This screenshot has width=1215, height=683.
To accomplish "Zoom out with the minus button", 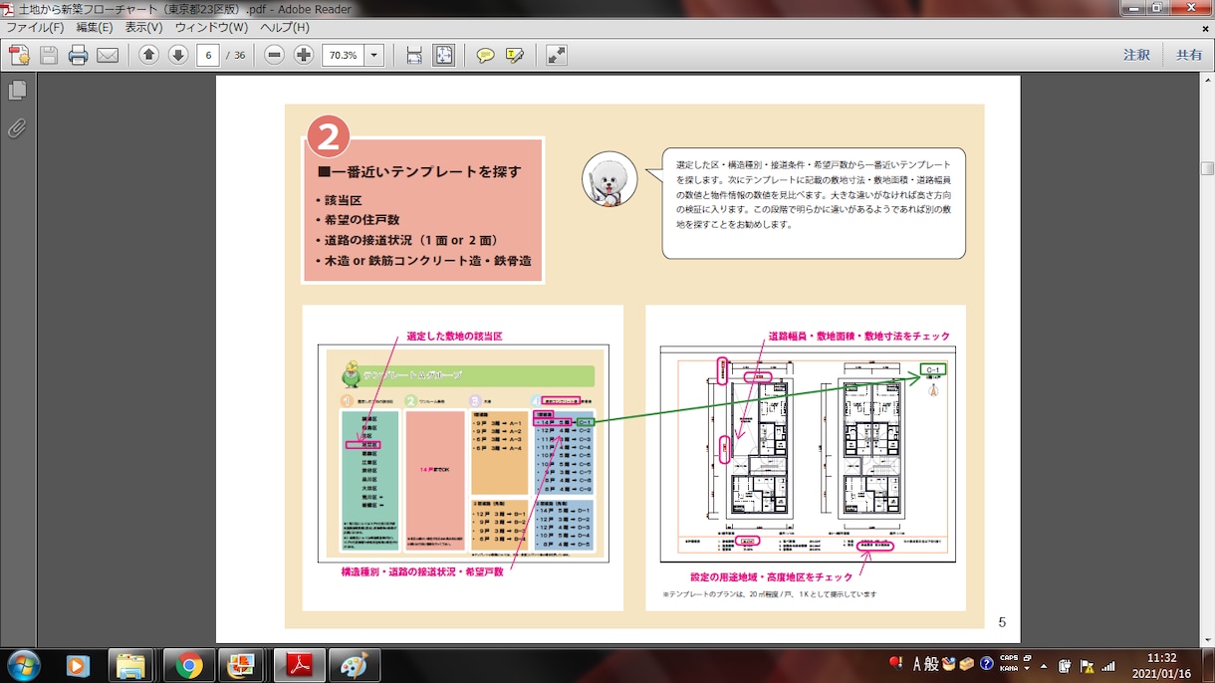I will 275,55.
